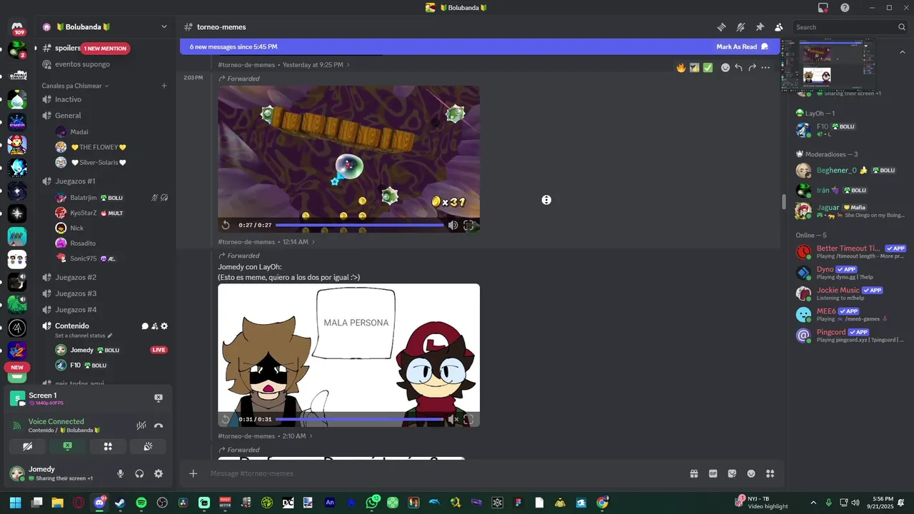Toggle camera on in voice panel
The width and height of the screenshot is (914, 514).
(x=28, y=446)
